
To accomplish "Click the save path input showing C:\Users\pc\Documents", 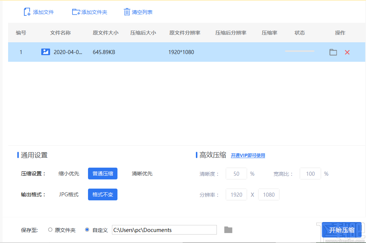I will click(x=164, y=229).
